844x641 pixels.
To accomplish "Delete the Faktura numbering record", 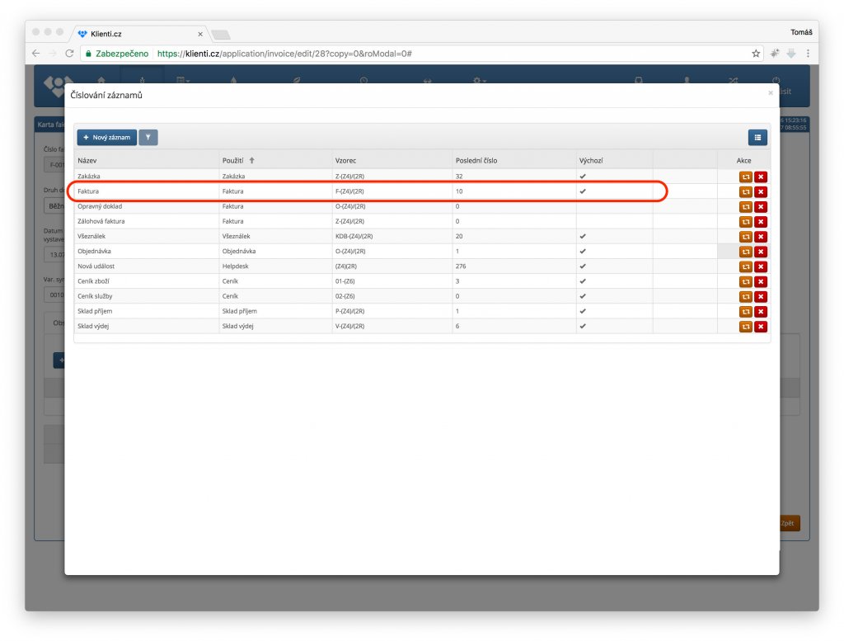I will pos(761,191).
